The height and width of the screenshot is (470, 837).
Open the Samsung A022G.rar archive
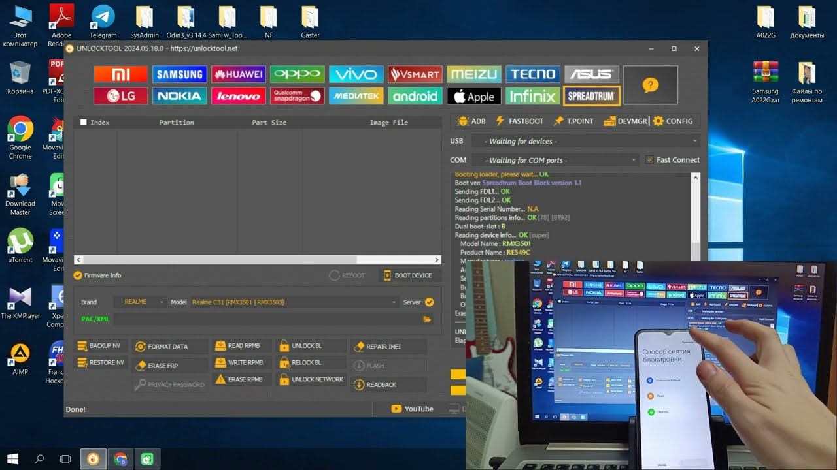(765, 82)
